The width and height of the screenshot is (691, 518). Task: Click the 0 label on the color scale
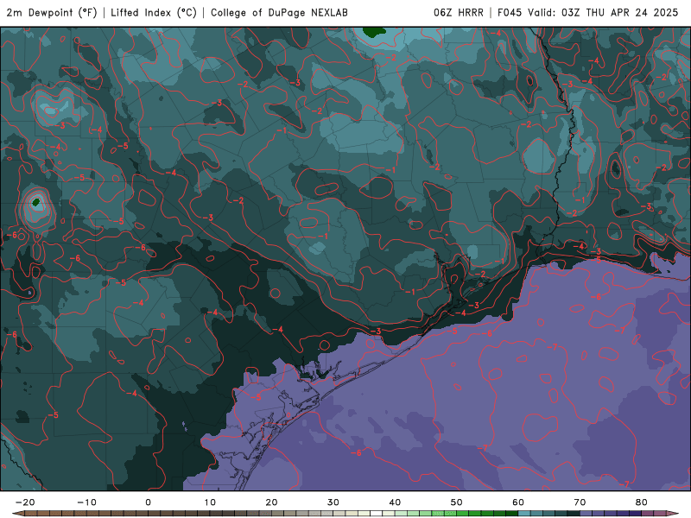pos(148,502)
